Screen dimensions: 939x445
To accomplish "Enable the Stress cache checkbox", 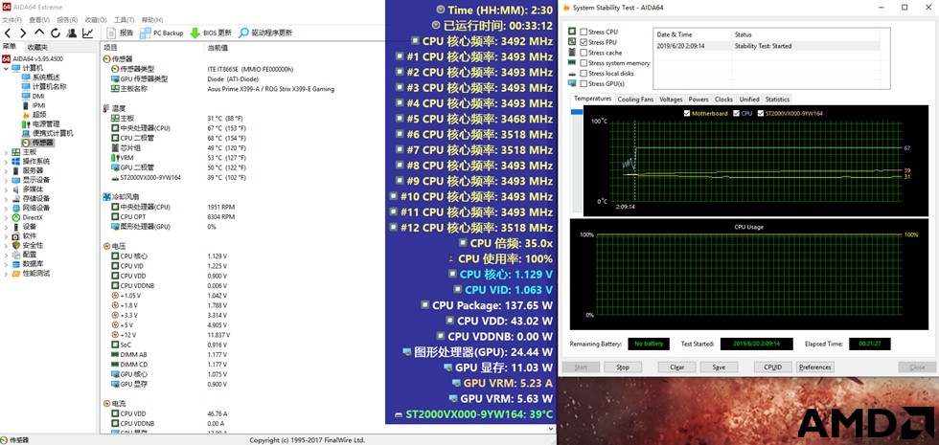I will coord(584,53).
